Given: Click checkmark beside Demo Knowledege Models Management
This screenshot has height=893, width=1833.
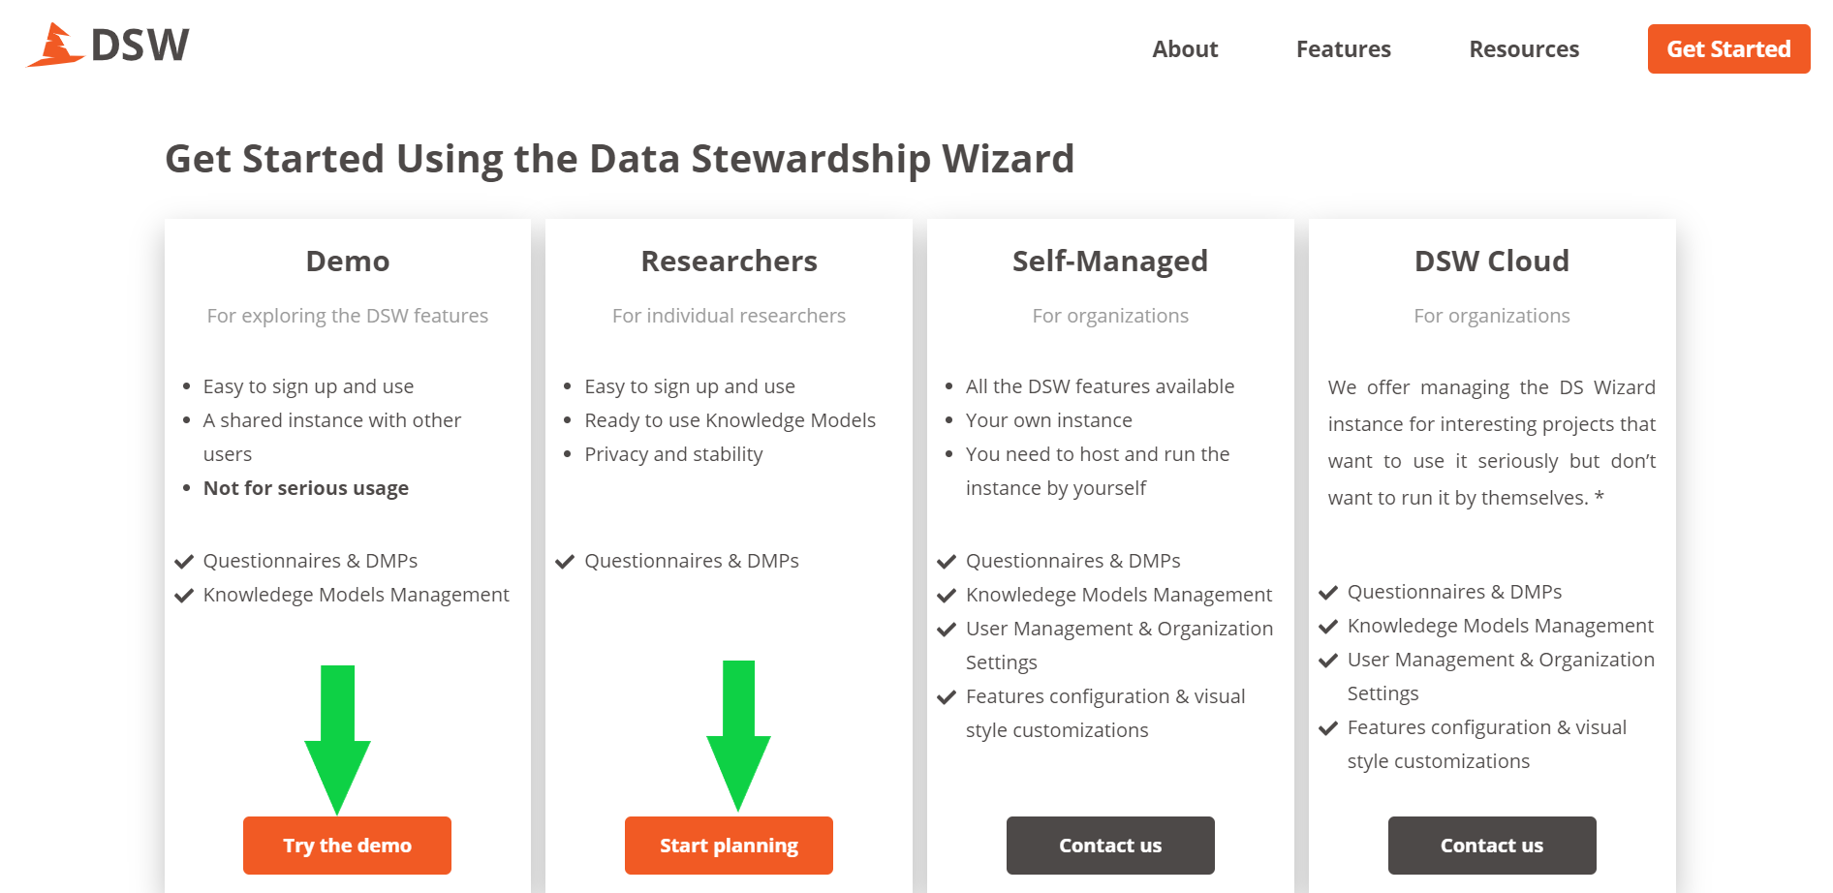Looking at the screenshot, I should 184,596.
